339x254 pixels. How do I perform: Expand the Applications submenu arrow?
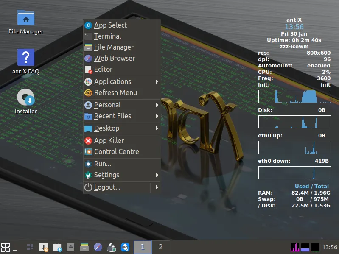pyautogui.click(x=157, y=82)
